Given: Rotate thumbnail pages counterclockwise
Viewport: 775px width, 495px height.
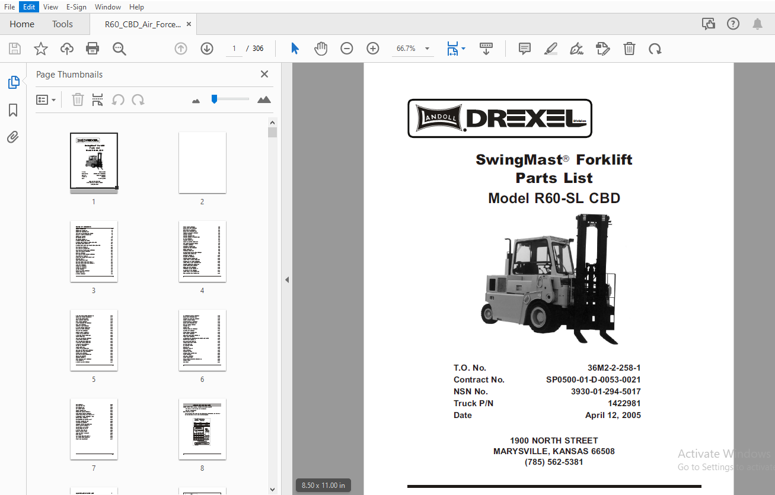Looking at the screenshot, I should tap(118, 99).
